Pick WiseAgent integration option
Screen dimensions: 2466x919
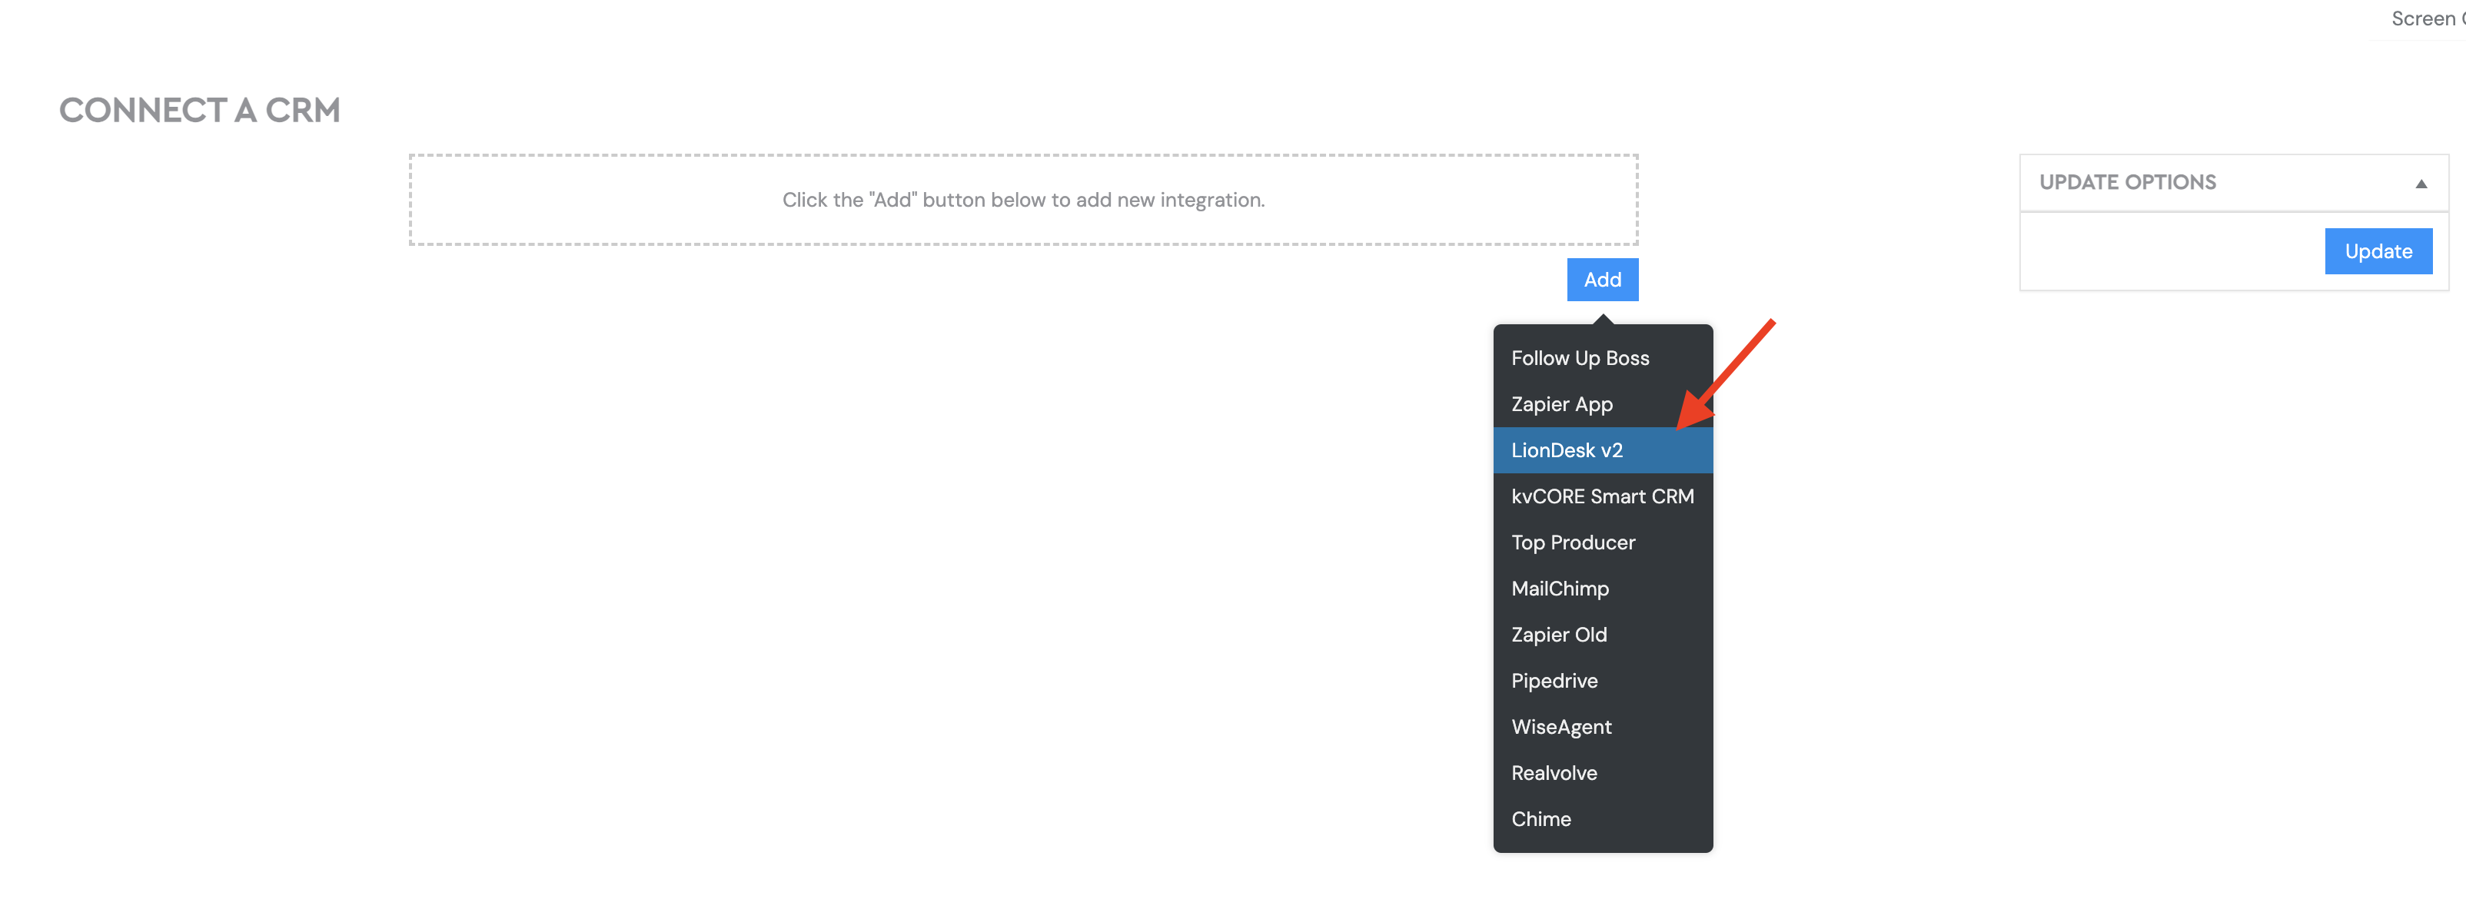(1603, 727)
